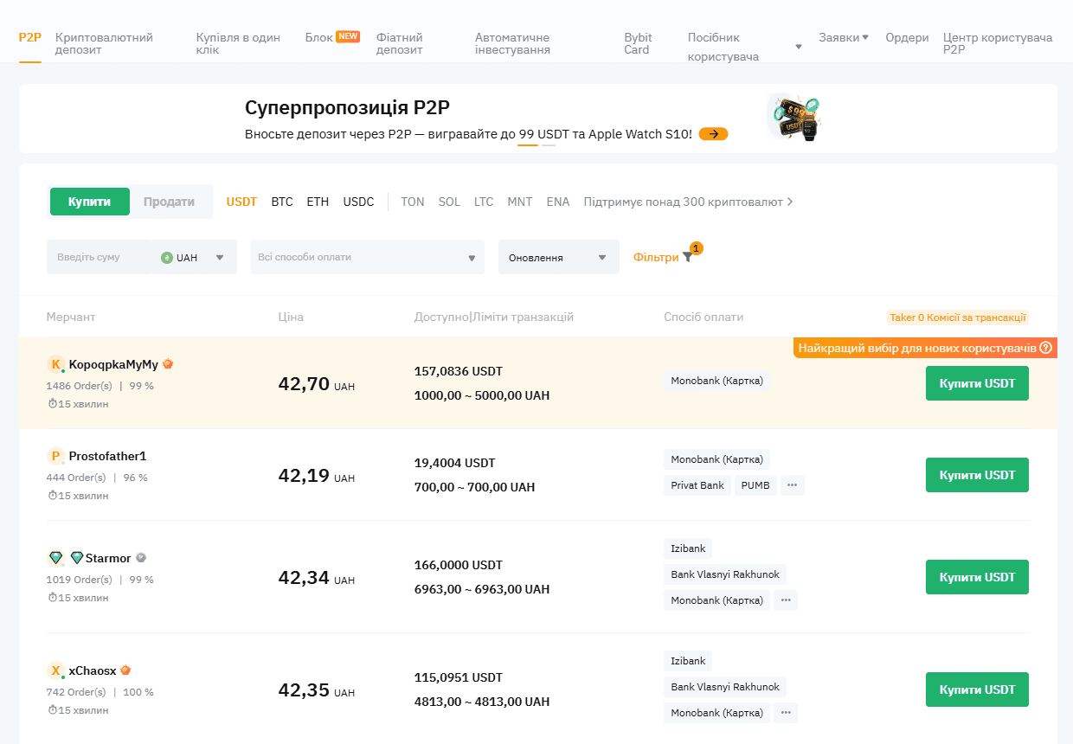Click Prostofather1 merchant avatar
The width and height of the screenshot is (1073, 744).
click(x=56, y=456)
